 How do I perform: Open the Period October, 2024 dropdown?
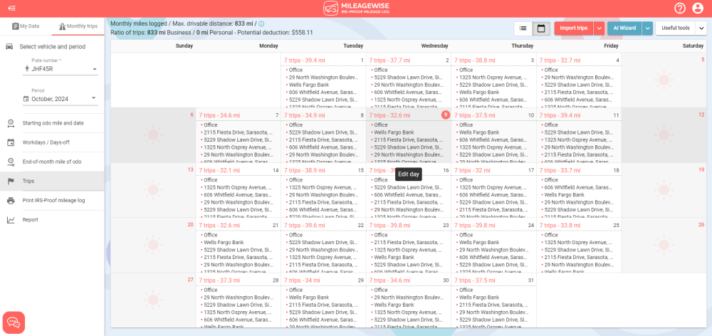(94, 99)
